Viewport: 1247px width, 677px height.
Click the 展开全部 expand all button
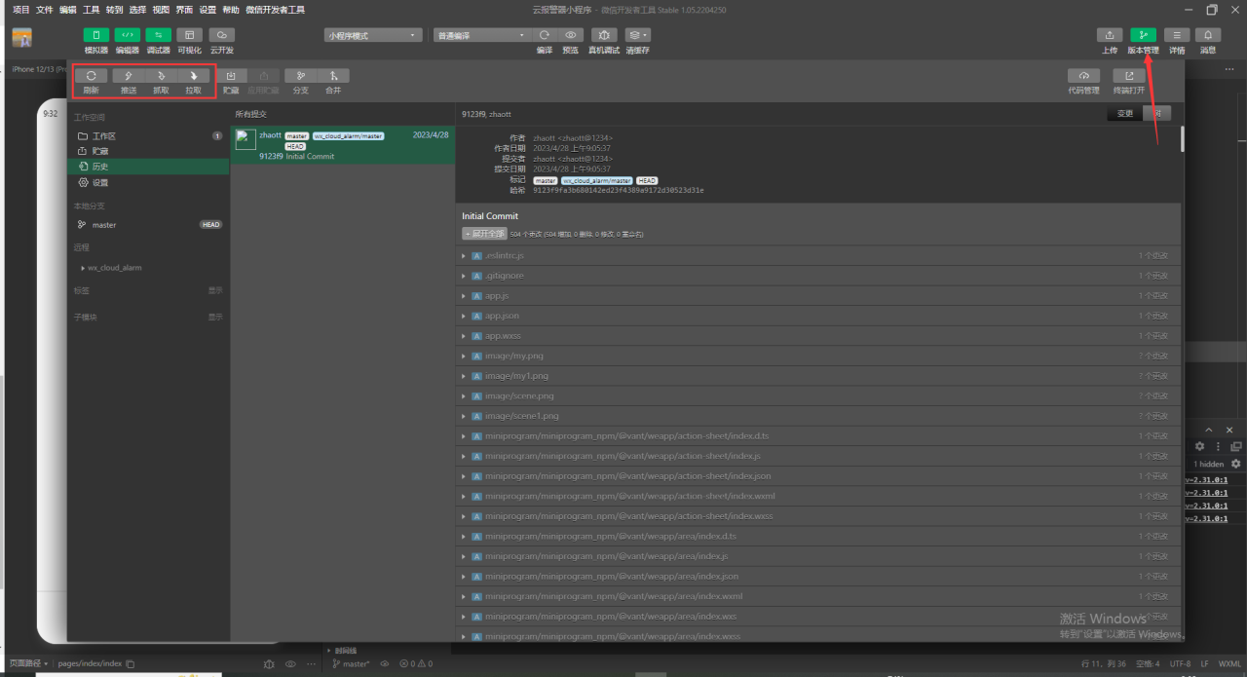click(484, 234)
